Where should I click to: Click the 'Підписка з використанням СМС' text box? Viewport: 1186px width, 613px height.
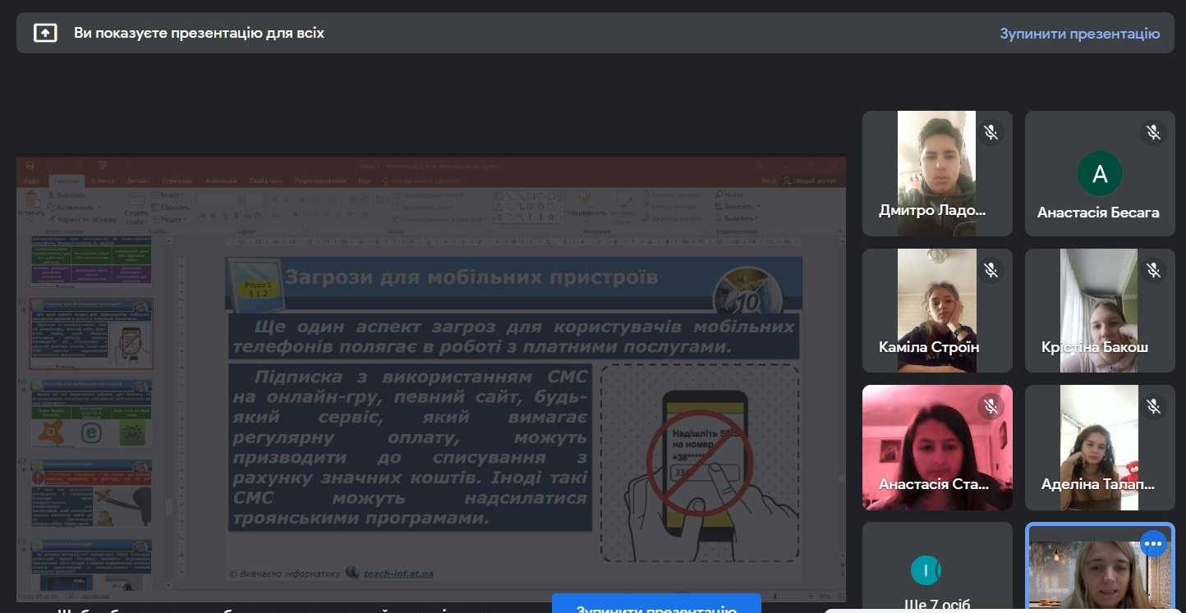pyautogui.click(x=410, y=447)
